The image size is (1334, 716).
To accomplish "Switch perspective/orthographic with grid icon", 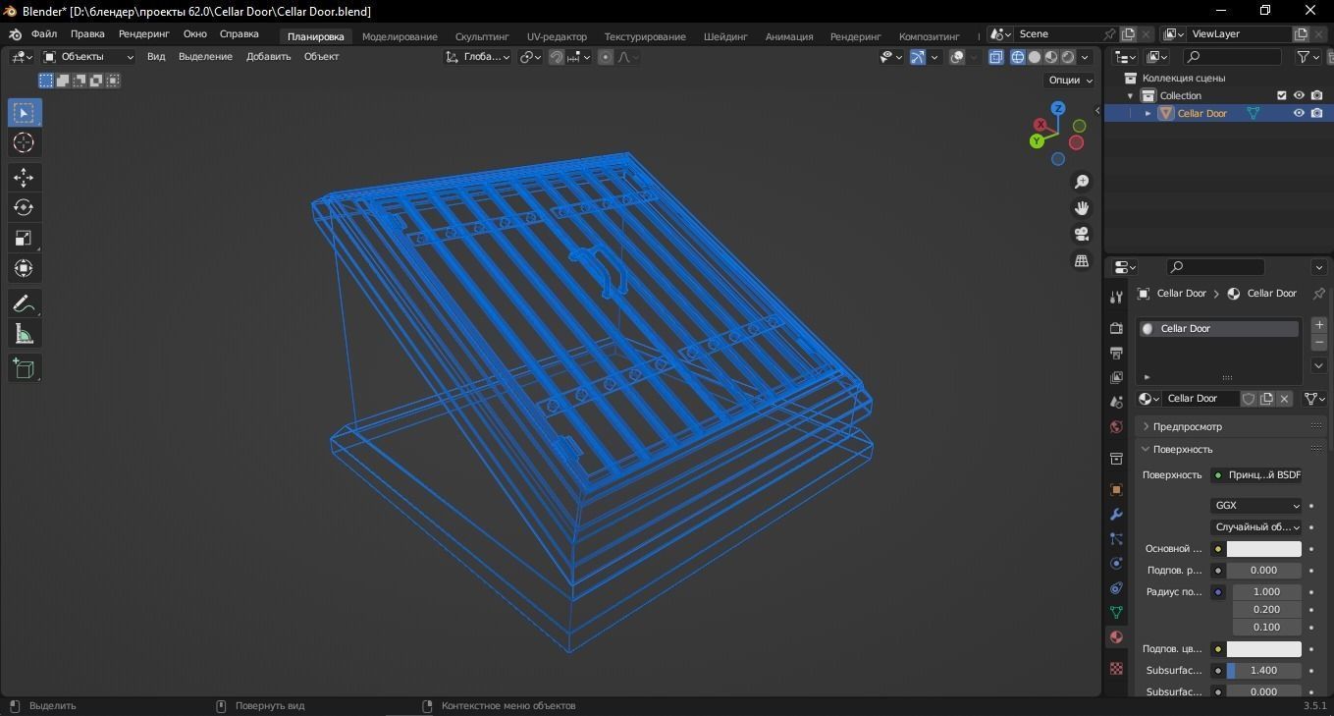I will coord(1081,260).
